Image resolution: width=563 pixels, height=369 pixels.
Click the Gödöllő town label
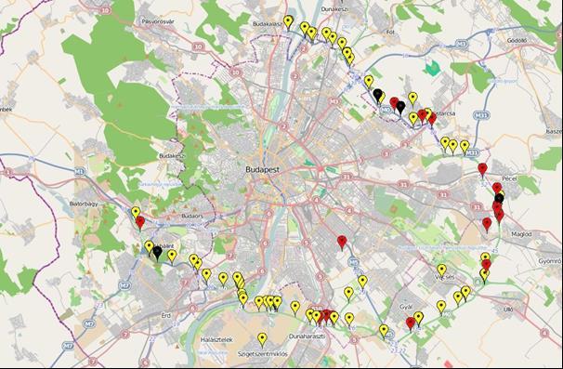[x=517, y=40]
